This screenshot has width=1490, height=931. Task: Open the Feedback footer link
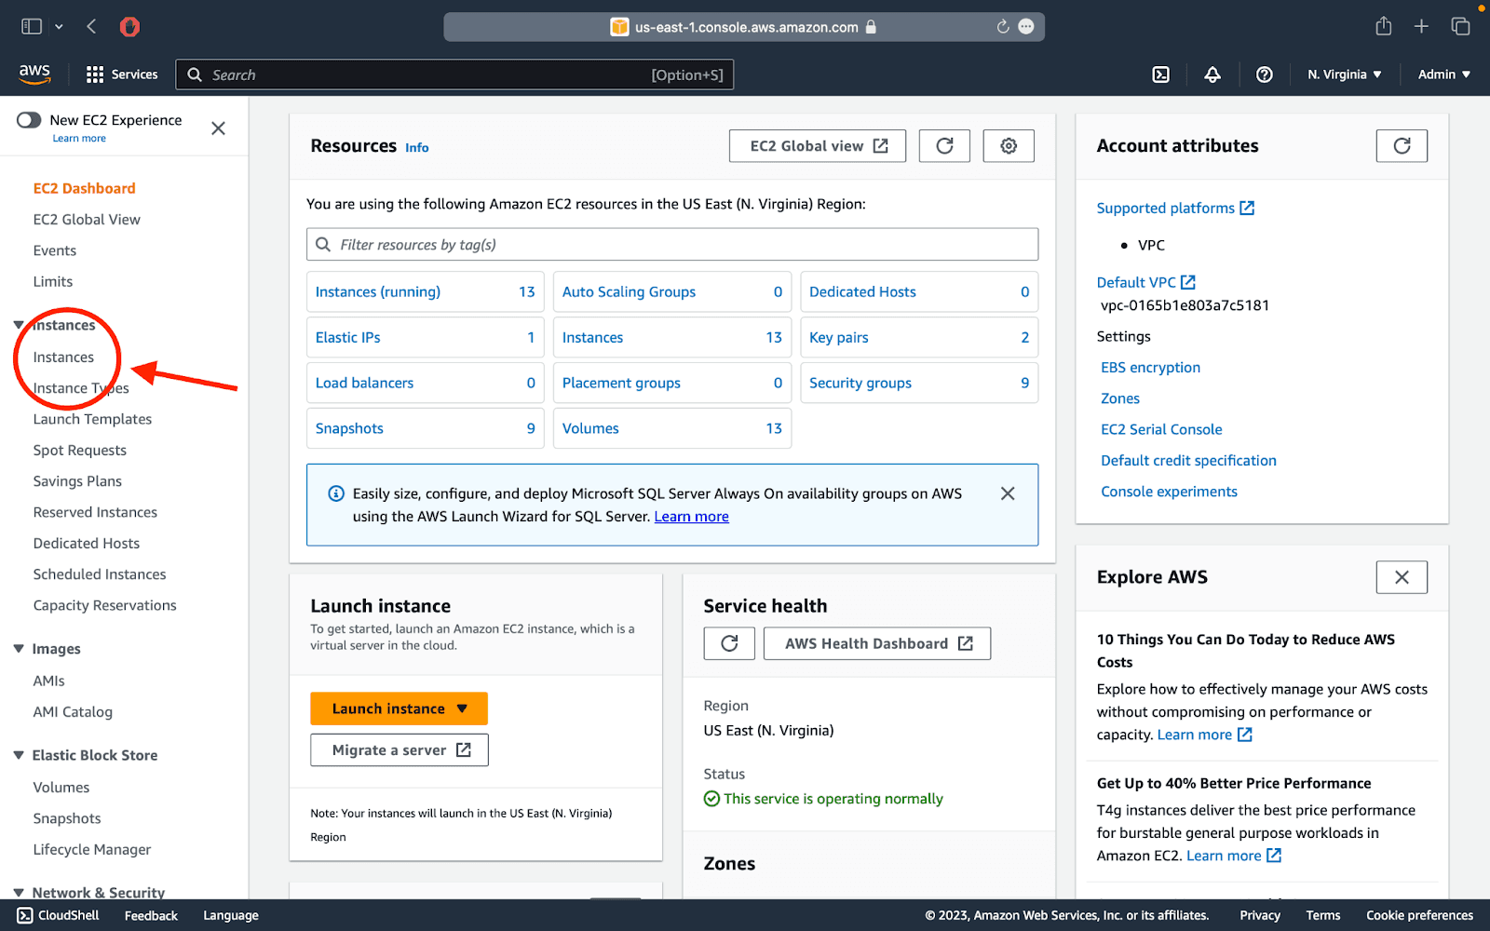151,915
